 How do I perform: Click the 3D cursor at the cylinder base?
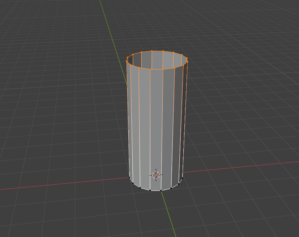[x=156, y=175]
